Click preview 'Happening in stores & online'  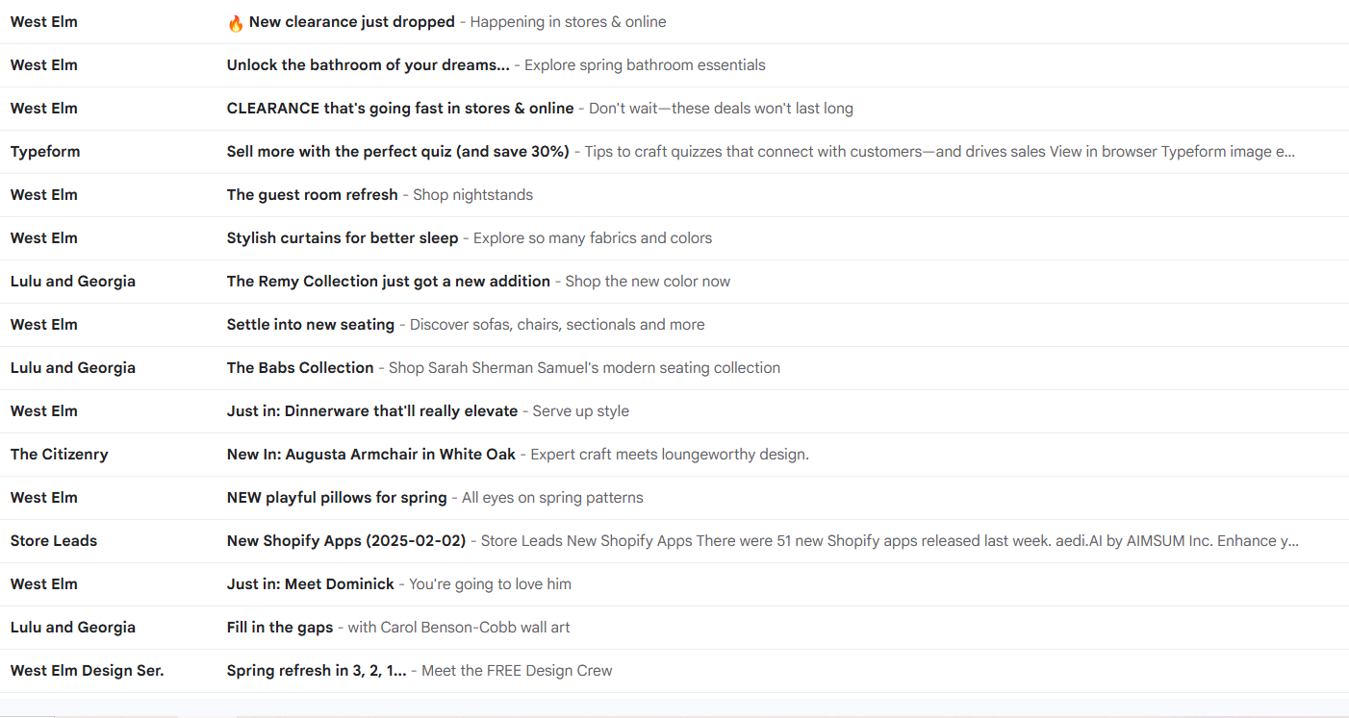pyautogui.click(x=569, y=22)
